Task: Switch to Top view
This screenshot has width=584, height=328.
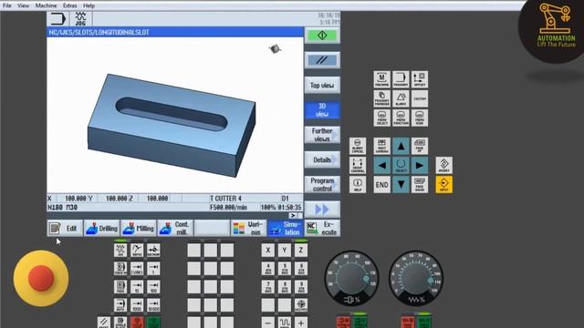Action: pyautogui.click(x=322, y=85)
